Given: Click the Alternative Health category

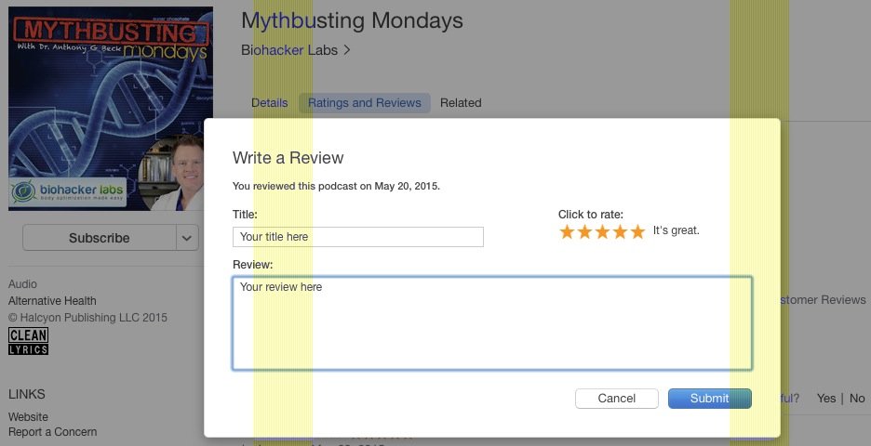Looking at the screenshot, I should pos(52,301).
